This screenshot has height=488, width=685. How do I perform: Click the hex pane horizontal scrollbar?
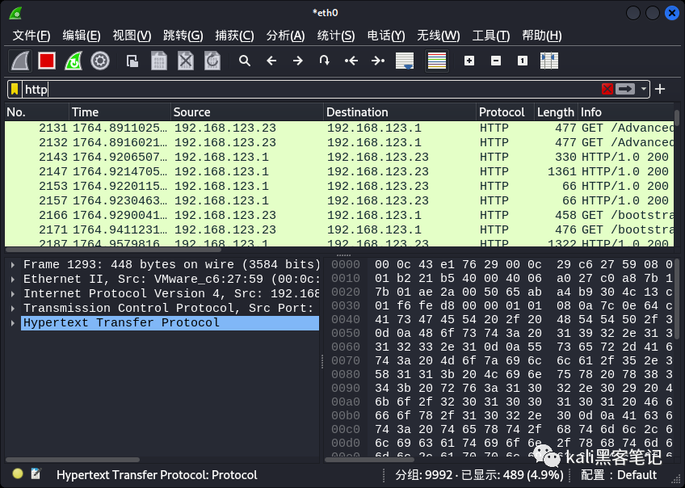coord(369,460)
